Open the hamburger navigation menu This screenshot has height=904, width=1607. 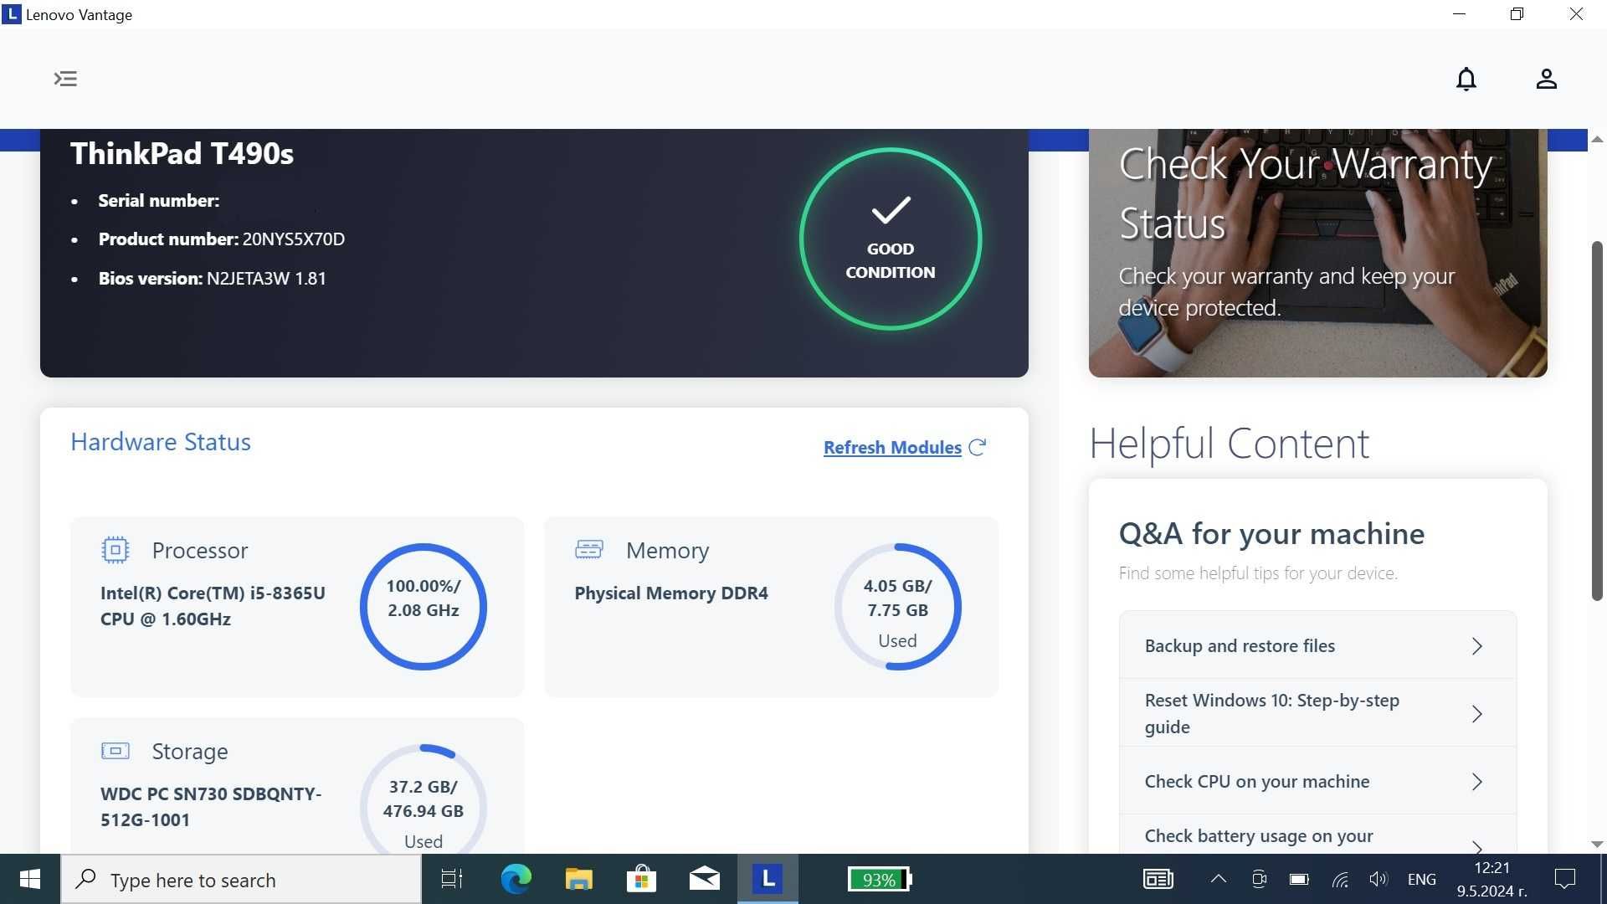click(x=65, y=79)
